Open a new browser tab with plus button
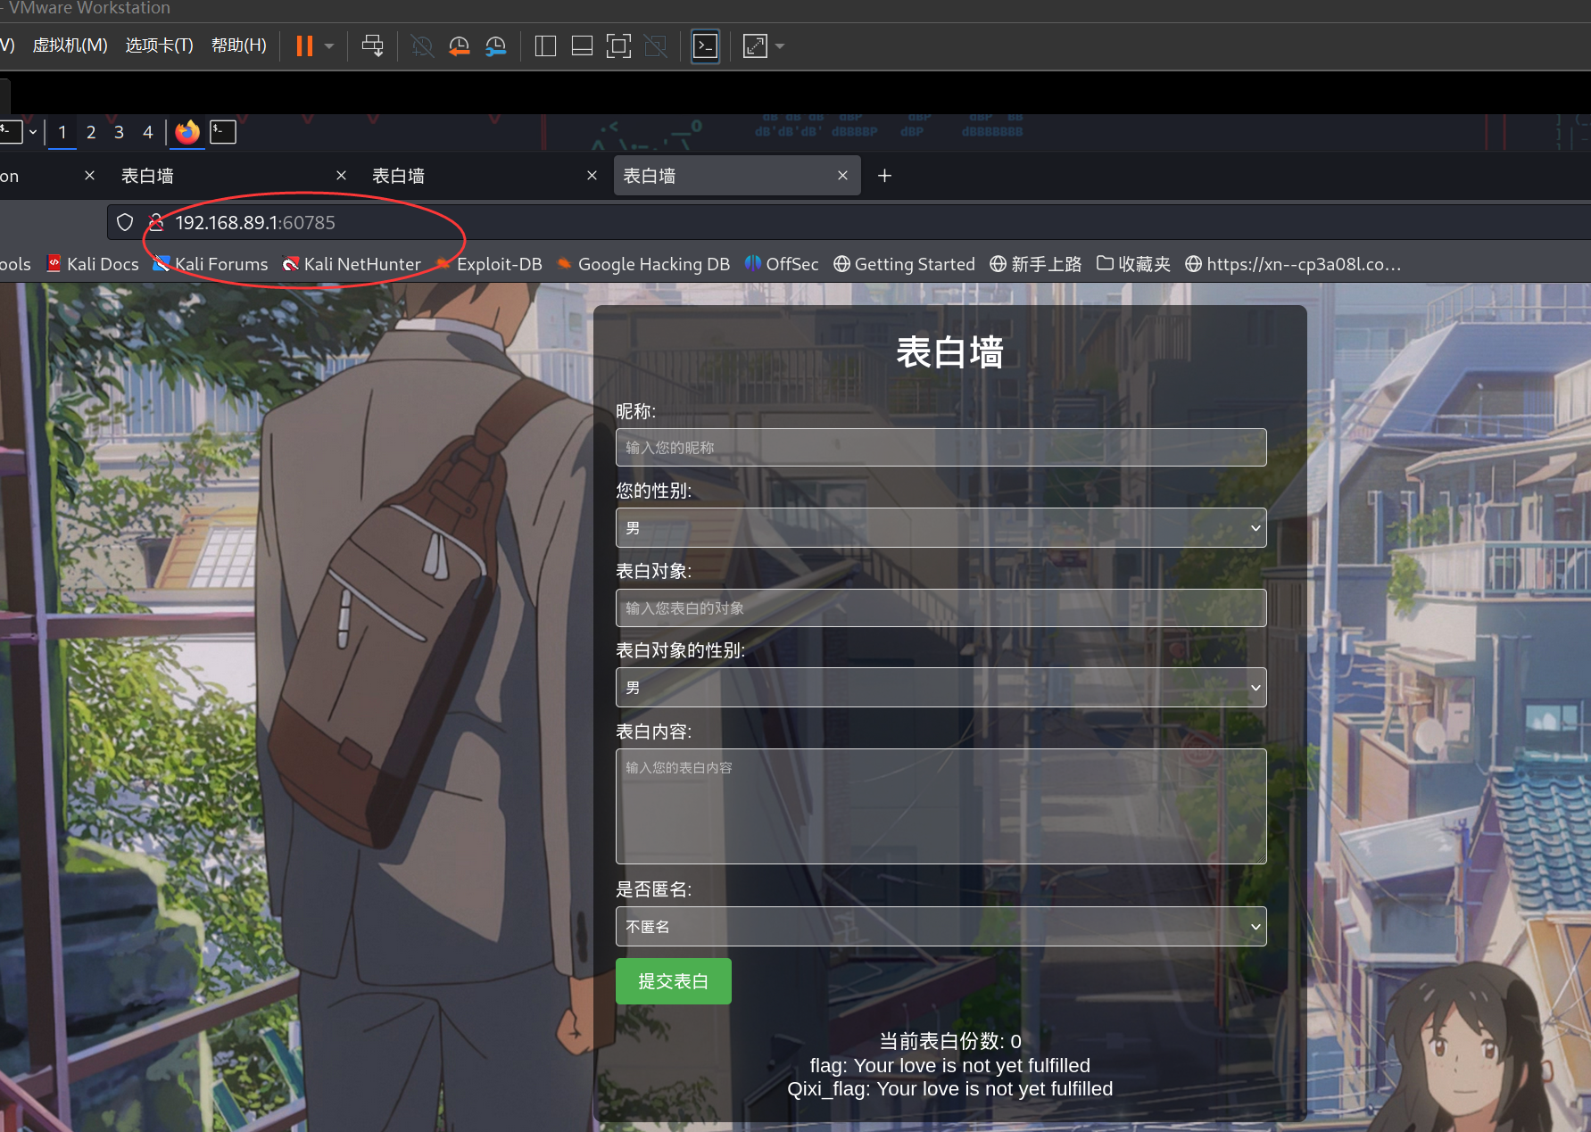 (884, 176)
